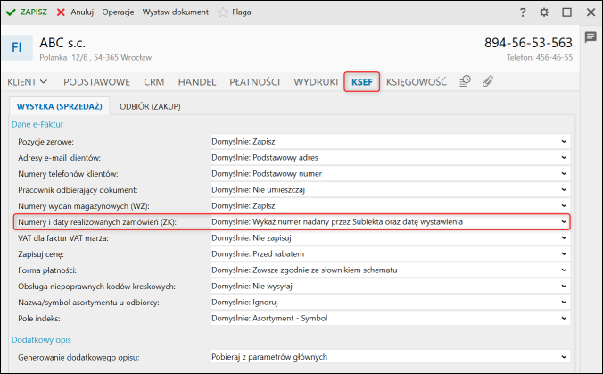Expand the Pole indeks dropdown

click(x=389, y=318)
